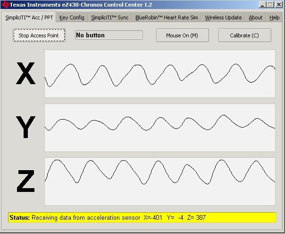
Task: Click the yellow Status bar message
Action: tap(142, 217)
